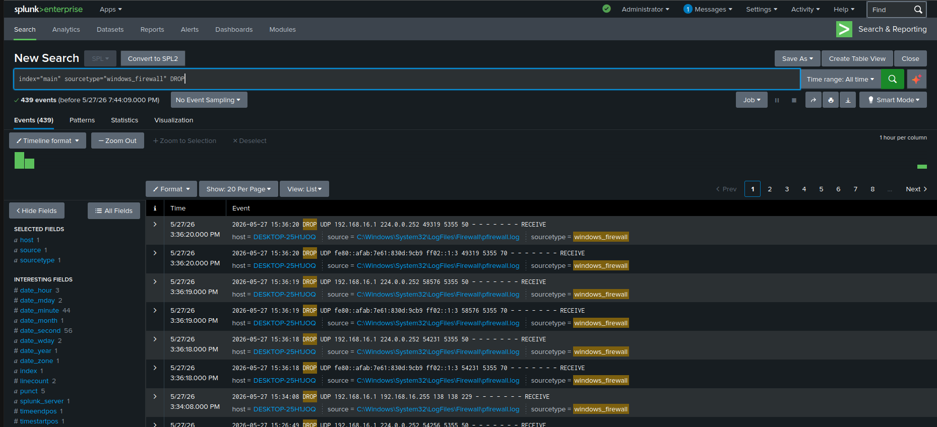This screenshot has height=427, width=937.
Task: Open the splunk_server interesting field
Action: pos(42,401)
